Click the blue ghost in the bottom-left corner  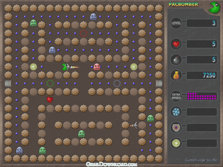point(20,150)
